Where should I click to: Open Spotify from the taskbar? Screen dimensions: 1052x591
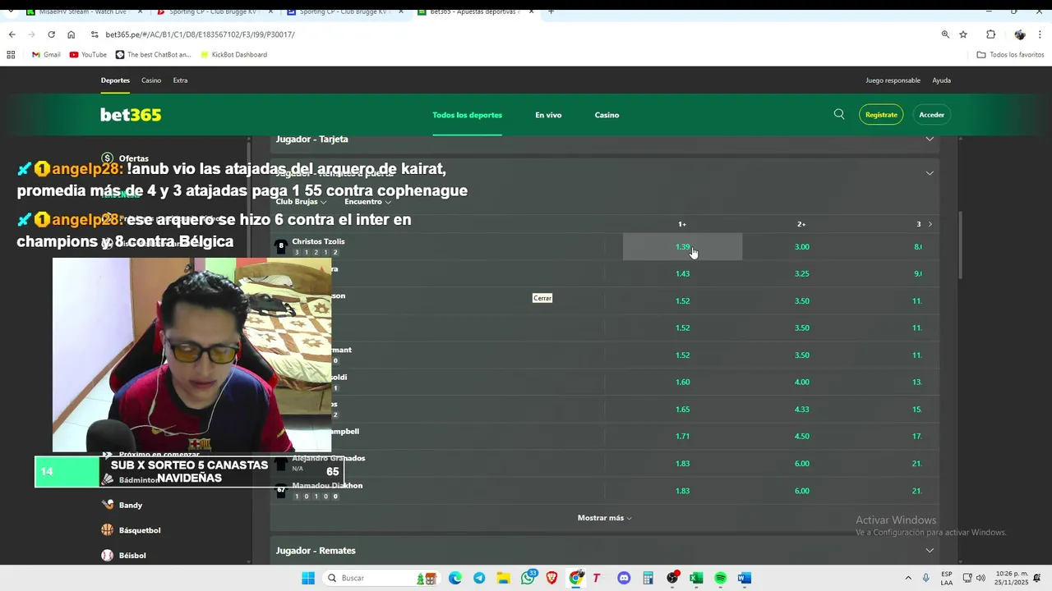(x=720, y=578)
